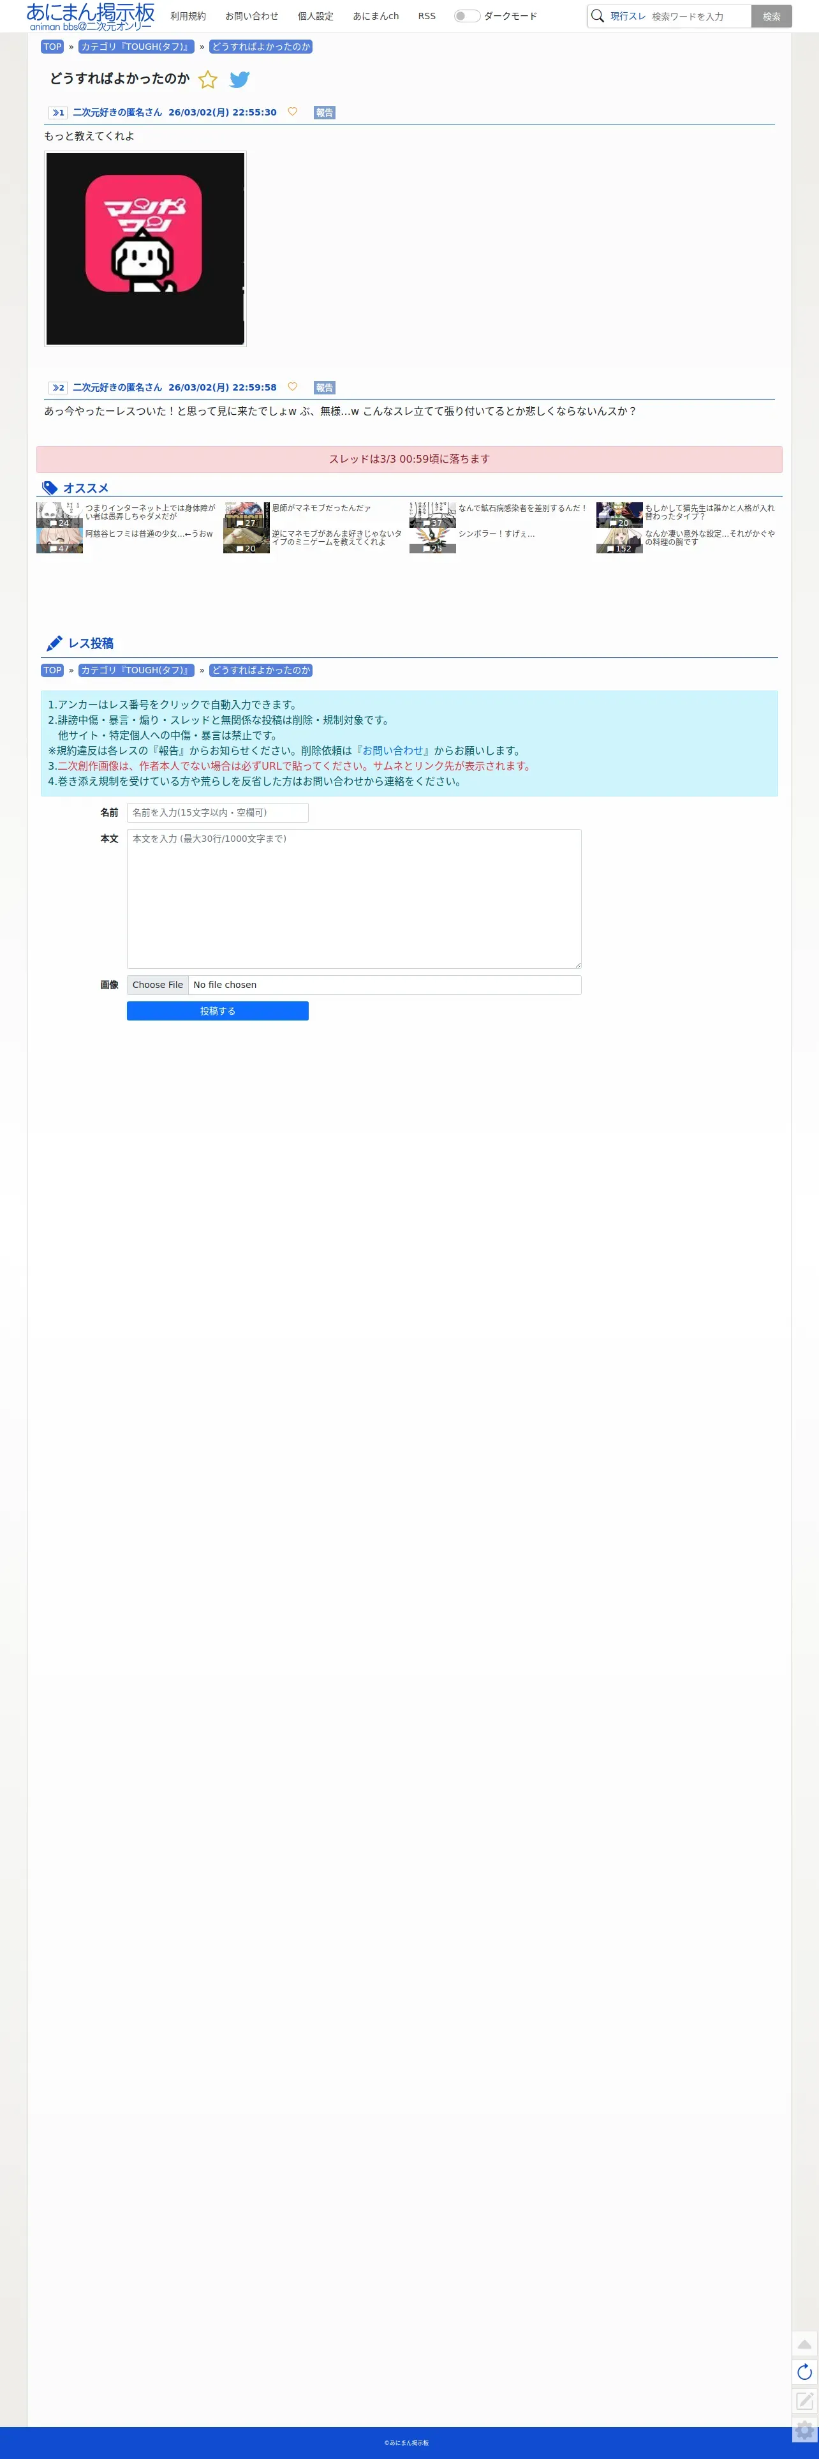
Task: Open the settings gear icon at bottom right
Action: (805, 2430)
